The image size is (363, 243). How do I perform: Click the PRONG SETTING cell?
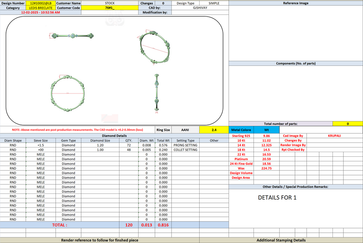pos(185,145)
